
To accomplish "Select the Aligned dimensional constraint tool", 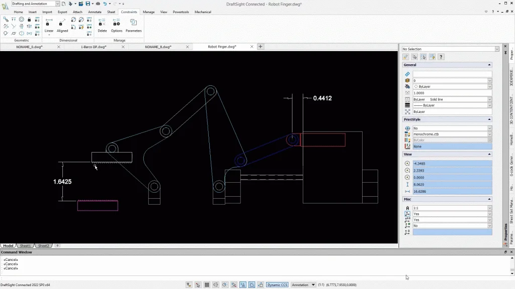I will [62, 24].
